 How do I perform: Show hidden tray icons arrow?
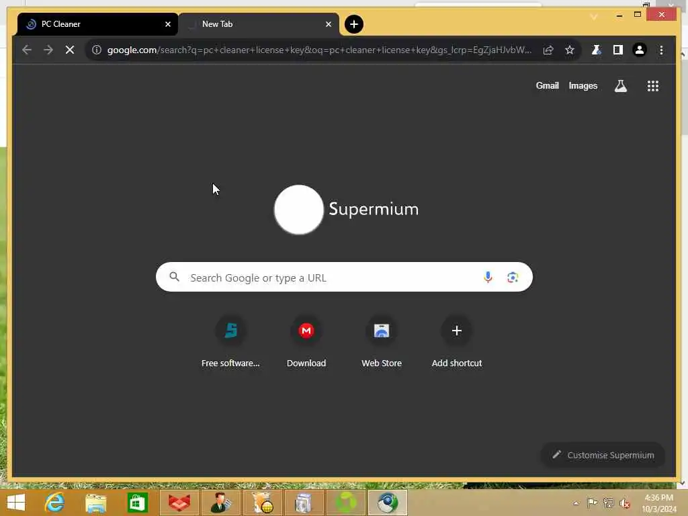pos(576,503)
